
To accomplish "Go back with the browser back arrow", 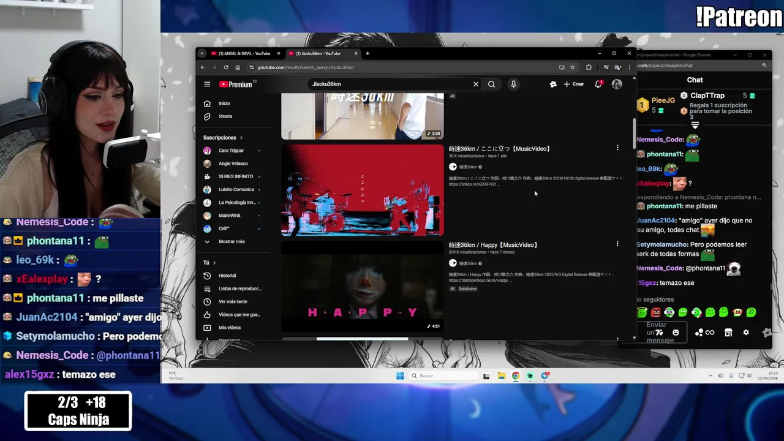I will 203,67.
